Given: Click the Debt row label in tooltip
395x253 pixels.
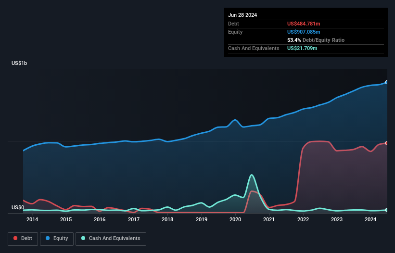Looking at the screenshot, I should [233, 24].
